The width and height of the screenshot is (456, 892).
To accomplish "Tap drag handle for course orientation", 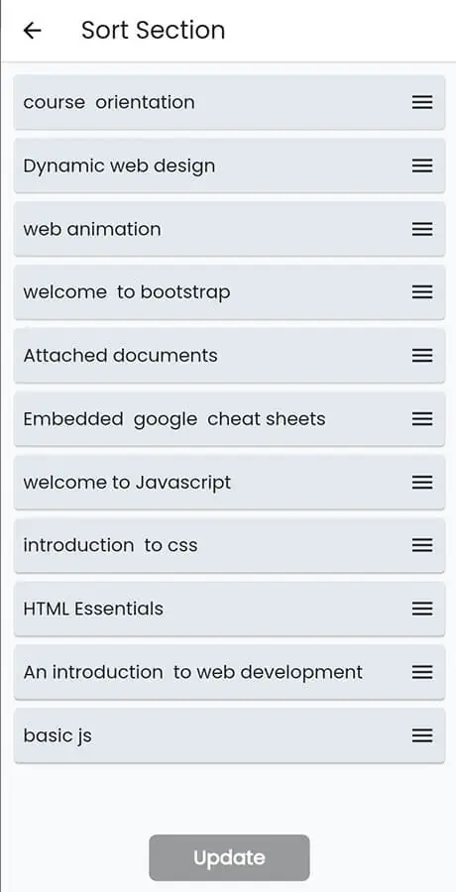I will point(422,102).
